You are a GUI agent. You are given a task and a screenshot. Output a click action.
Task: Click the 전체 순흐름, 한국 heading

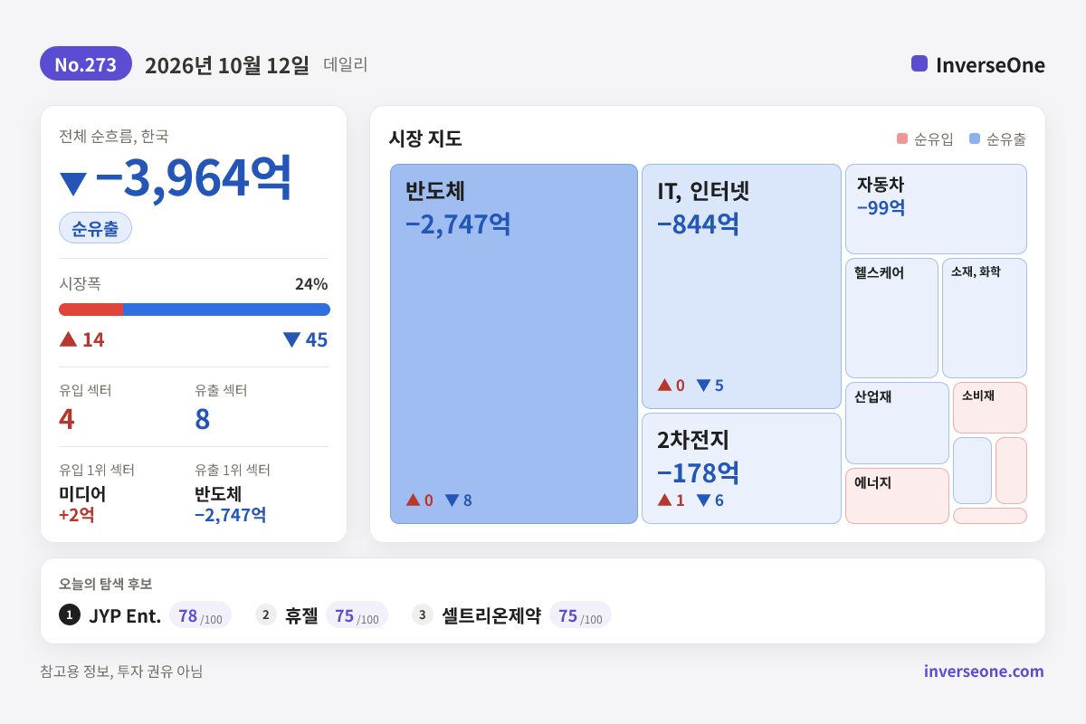point(114,137)
